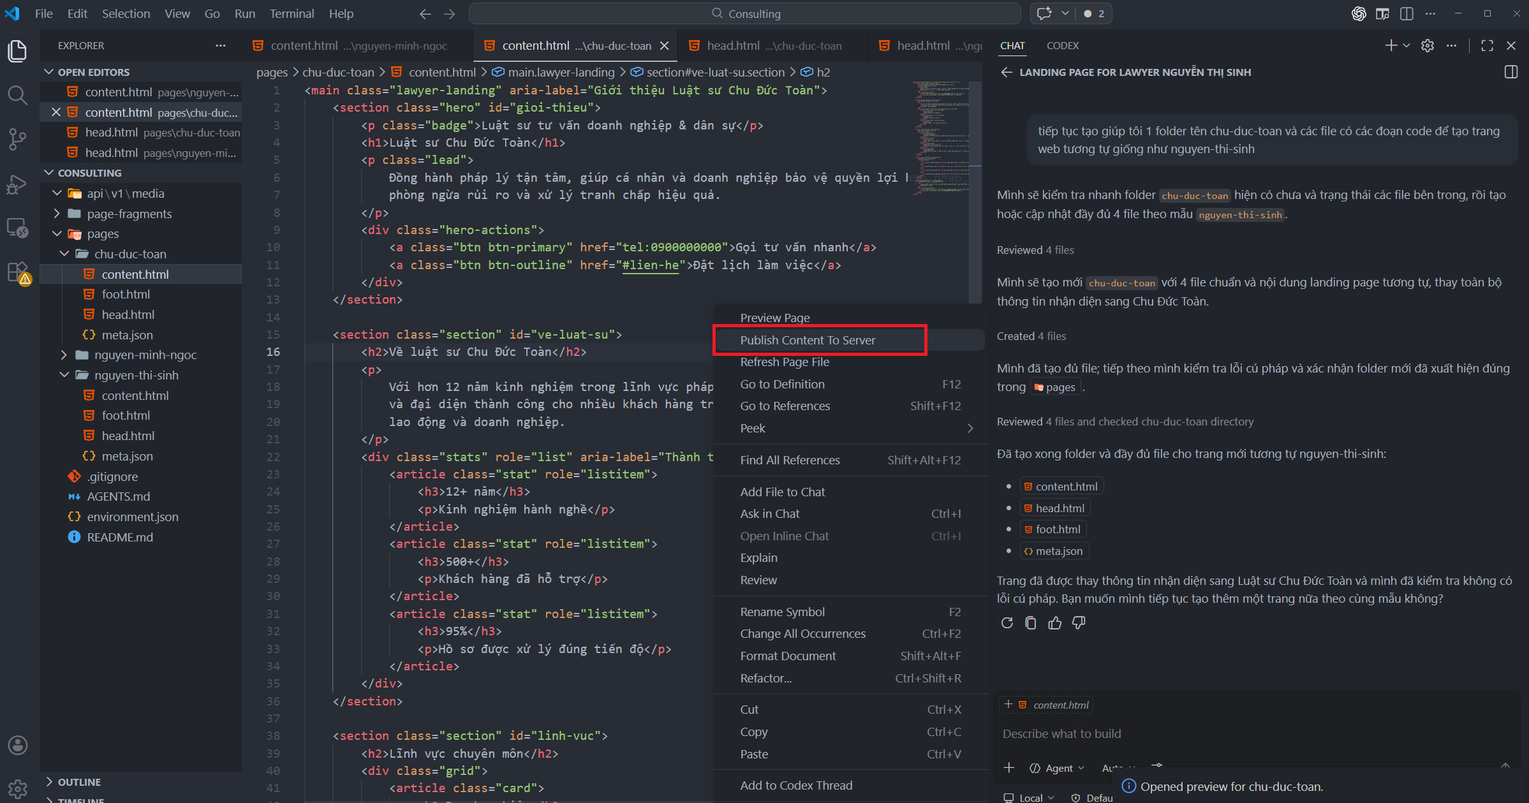Click the thumbs down feedback icon
Image resolution: width=1529 pixels, height=803 pixels.
pos(1078,623)
